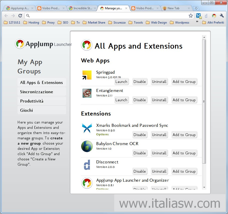The width and height of the screenshot is (228, 214).
Task: Open the Altri Preferiti folder
Action: tap(213, 23)
